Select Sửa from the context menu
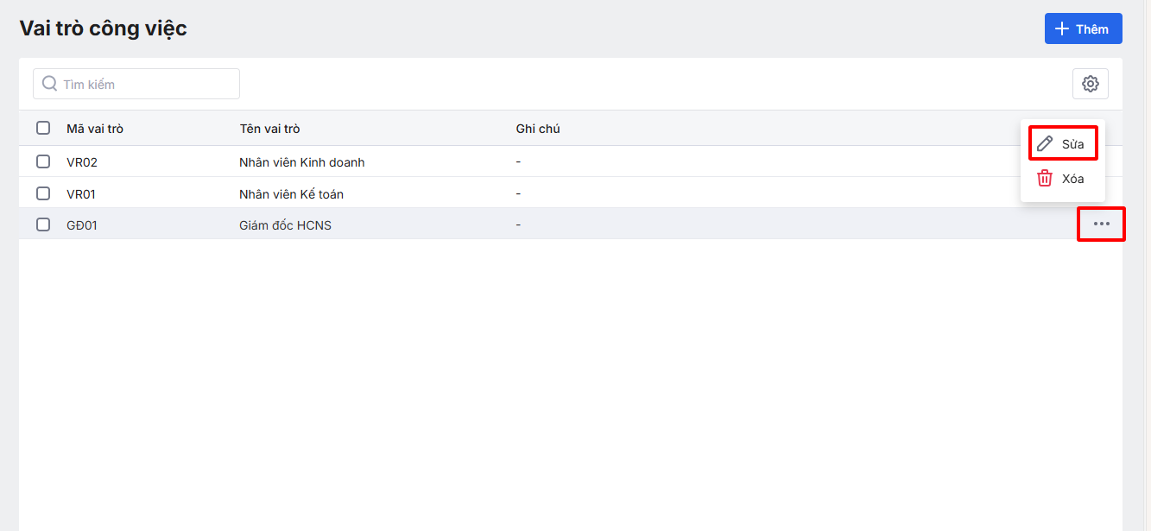Image resolution: width=1151 pixels, height=531 pixels. (x=1072, y=144)
